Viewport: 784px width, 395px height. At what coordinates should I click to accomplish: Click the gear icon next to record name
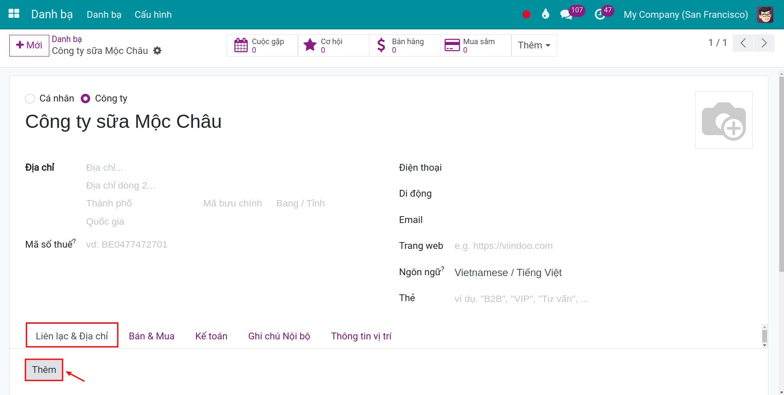(157, 51)
